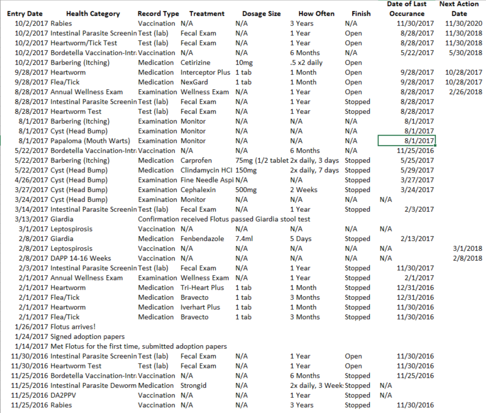The width and height of the screenshot is (486, 413).
Task: Click the Cephalexin treatment cell
Action: click(198, 190)
